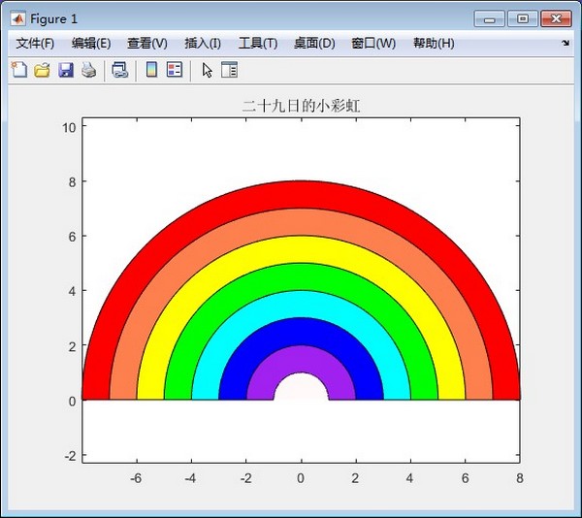The image size is (582, 518).
Task: Open the 插入(I) menu
Action: [203, 44]
